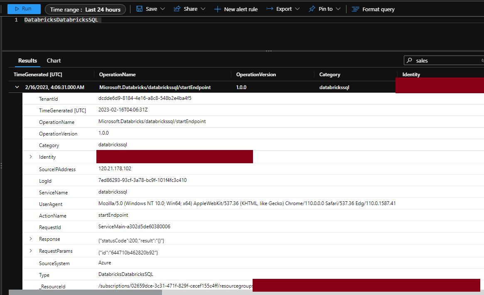Click the plus icon of New alert rule
The width and height of the screenshot is (484, 295).
(x=218, y=9)
